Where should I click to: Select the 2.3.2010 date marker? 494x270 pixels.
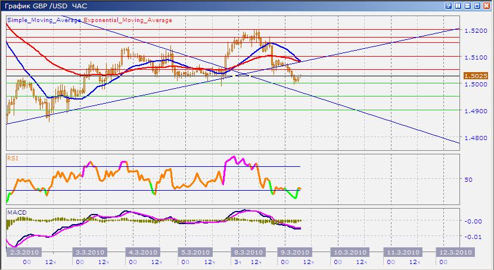(23, 252)
